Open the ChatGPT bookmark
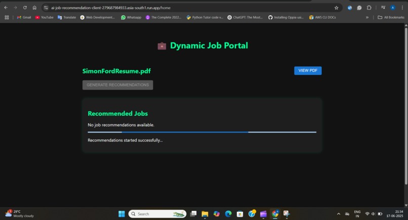This screenshot has width=408, height=220. coord(245,17)
